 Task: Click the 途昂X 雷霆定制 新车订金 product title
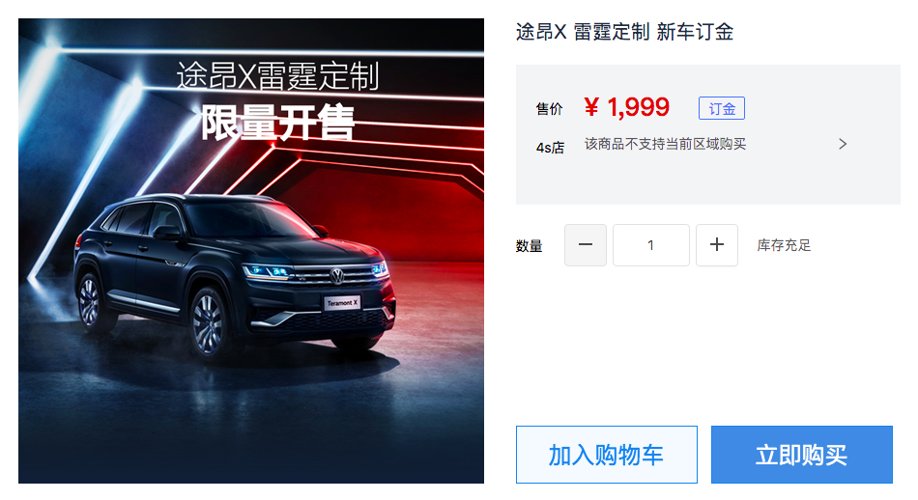pyautogui.click(x=624, y=32)
